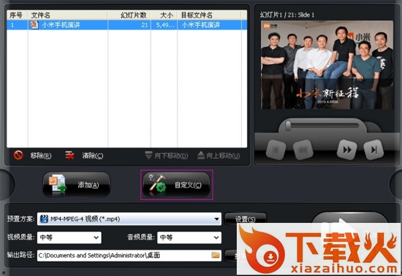This screenshot has width=402, height=276.
Task: Open the Settings (设置) button
Action: click(x=245, y=219)
